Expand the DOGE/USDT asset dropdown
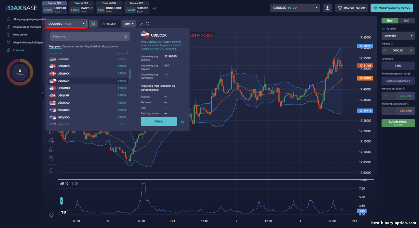This screenshot has width=419, height=228. coord(66,24)
